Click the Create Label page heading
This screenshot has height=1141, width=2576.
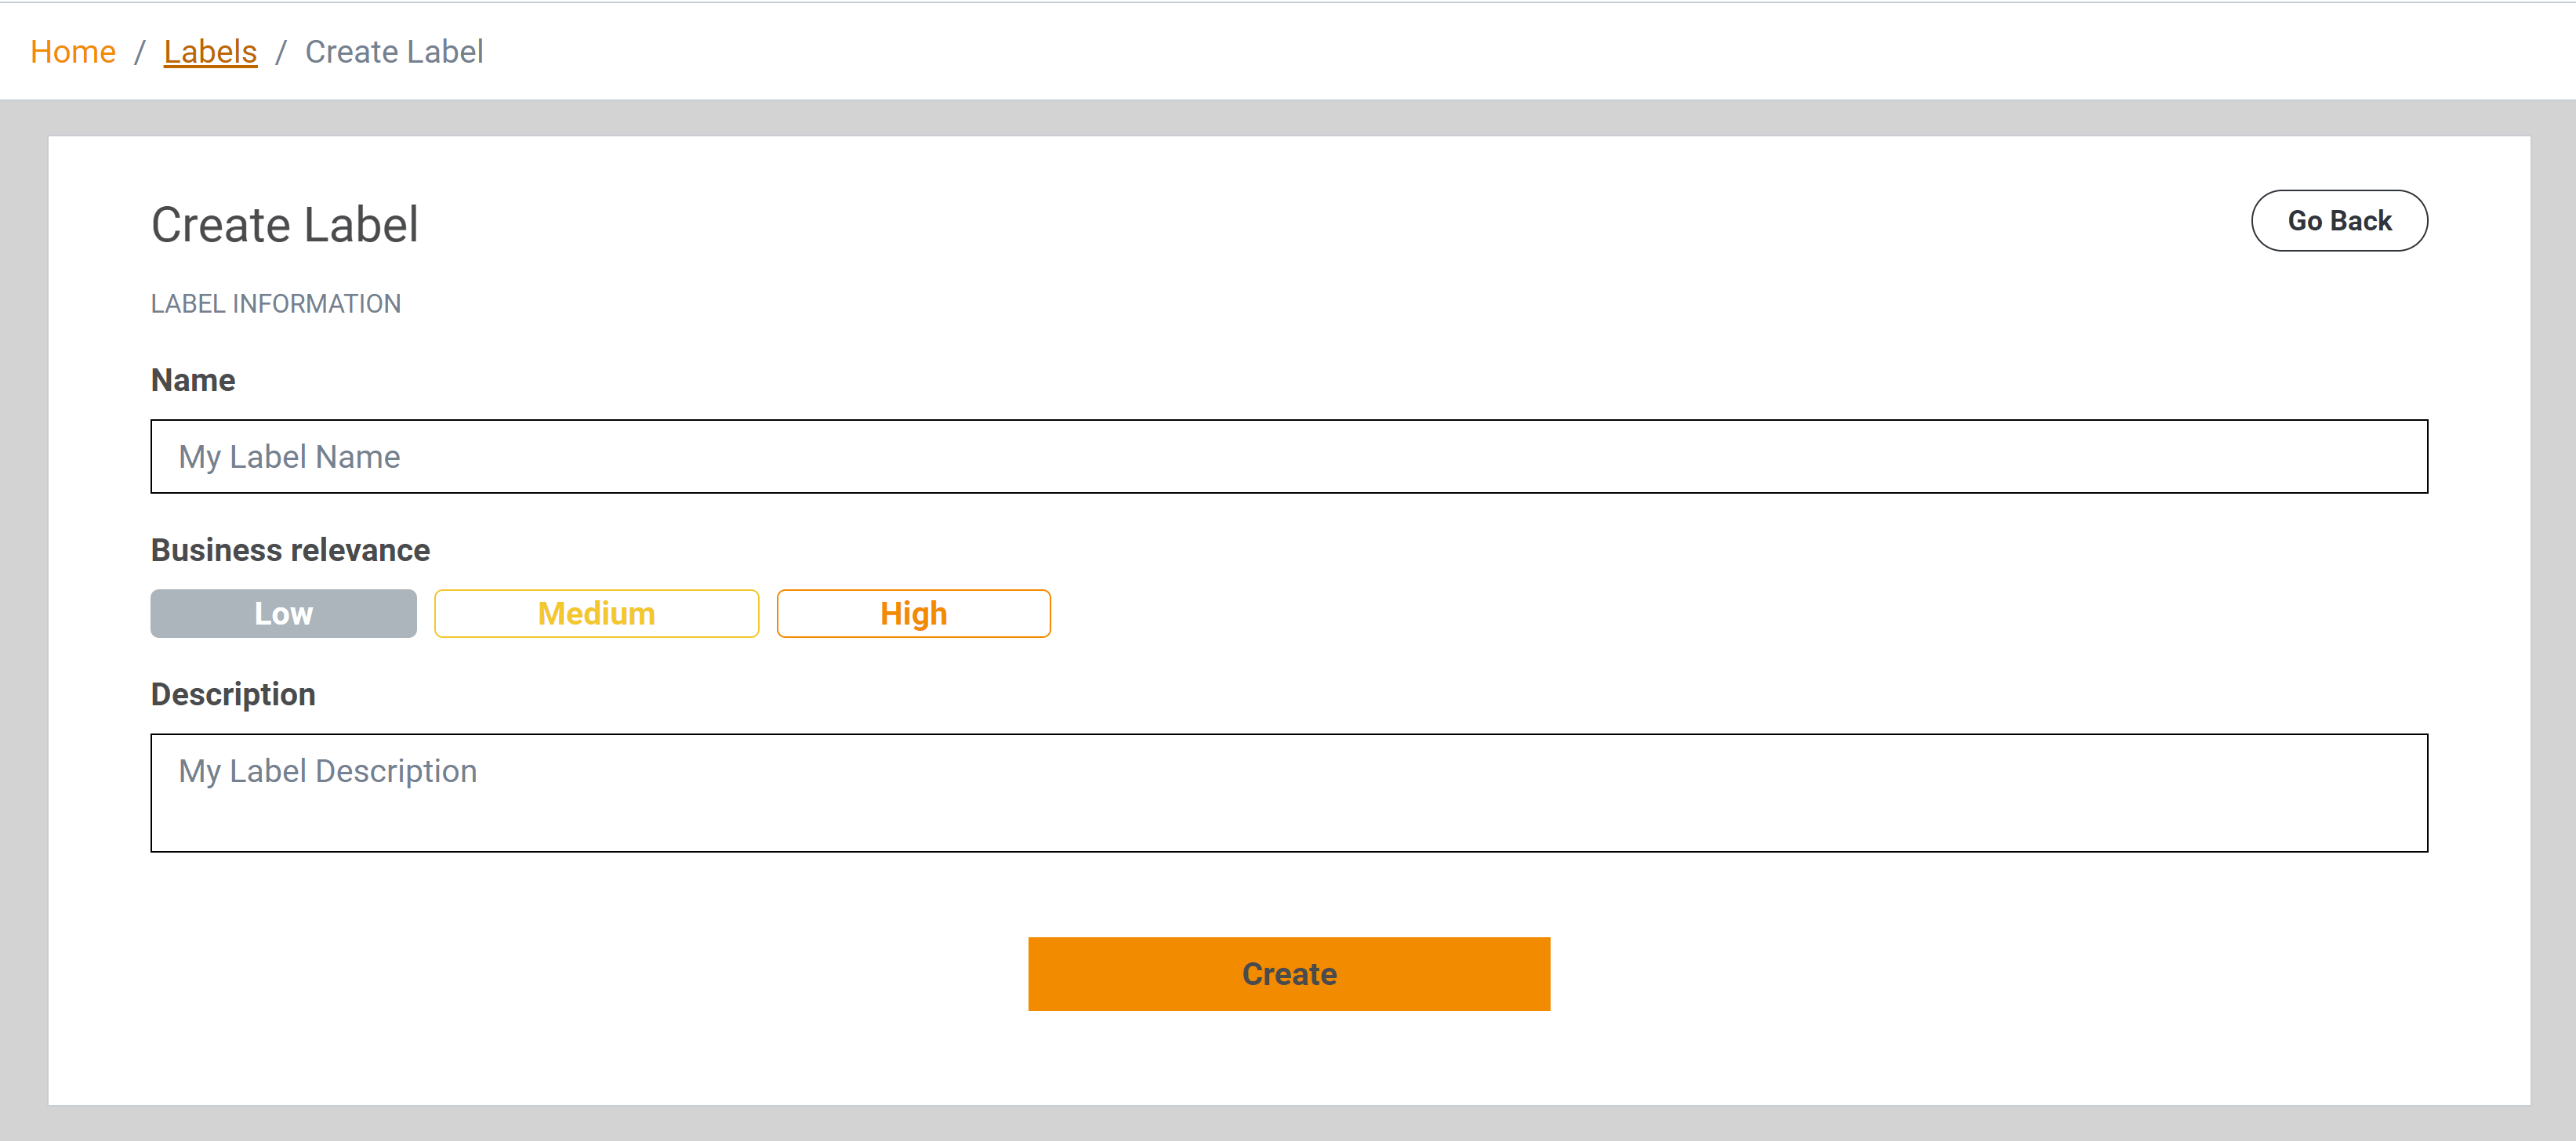click(284, 224)
